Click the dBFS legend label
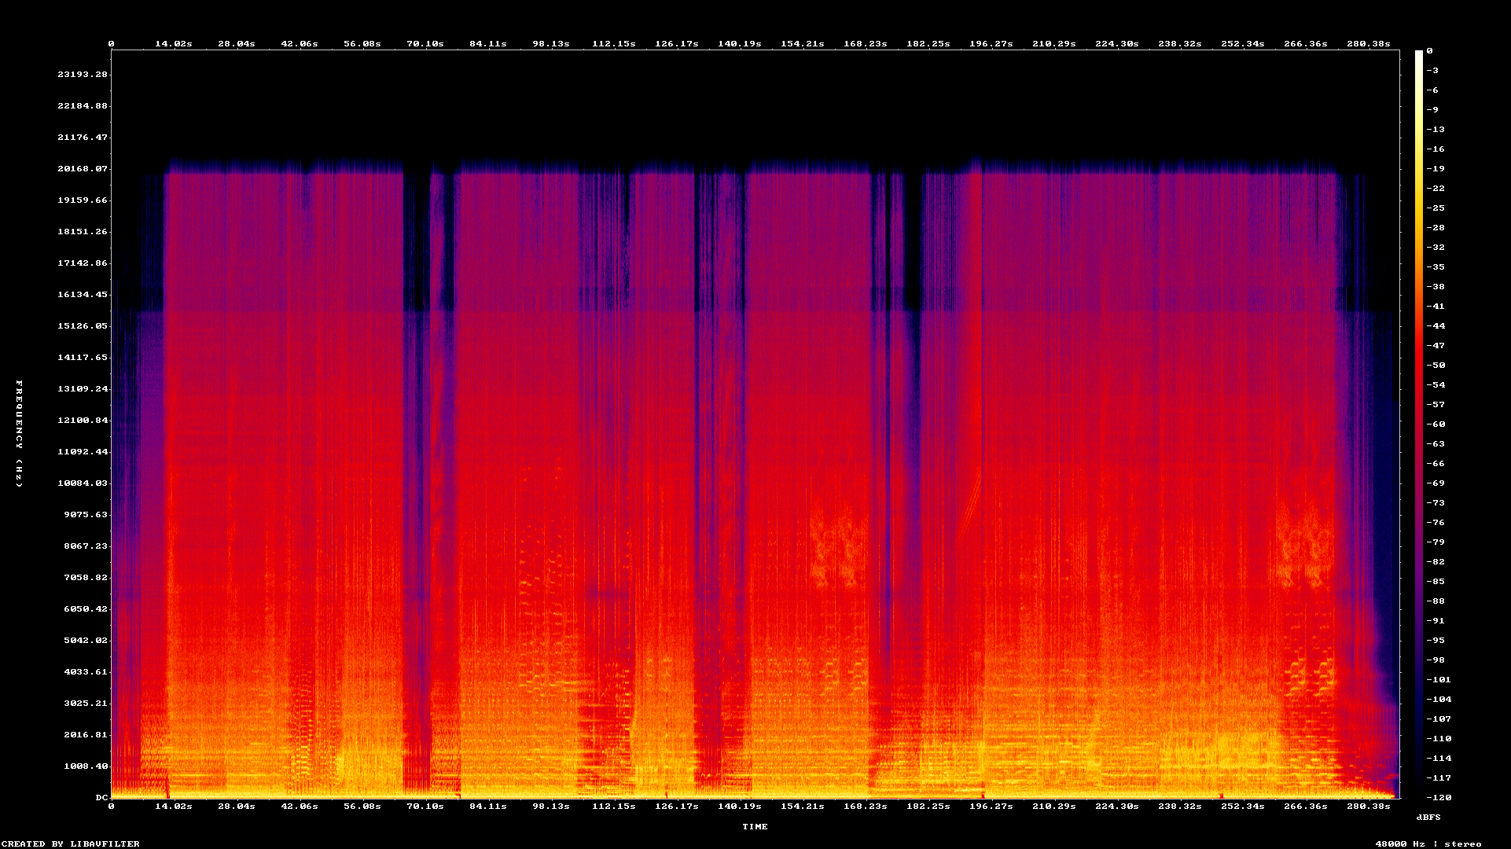The width and height of the screenshot is (1511, 849). (x=1428, y=818)
